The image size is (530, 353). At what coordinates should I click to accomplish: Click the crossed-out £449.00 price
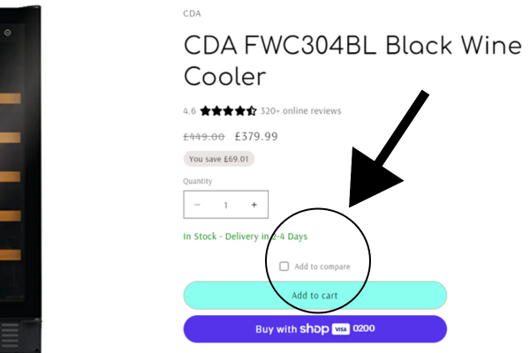[204, 136]
